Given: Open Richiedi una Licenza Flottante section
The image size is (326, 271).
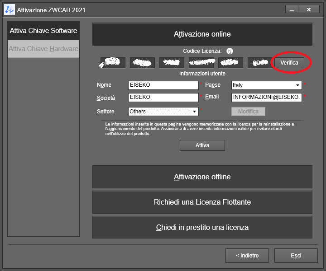Looking at the screenshot, I should (x=202, y=202).
